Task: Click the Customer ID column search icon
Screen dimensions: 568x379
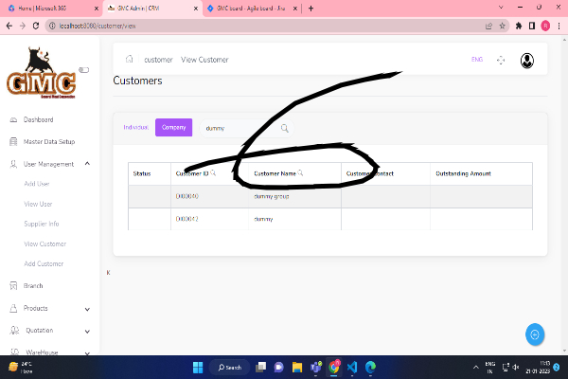Action: pos(214,173)
